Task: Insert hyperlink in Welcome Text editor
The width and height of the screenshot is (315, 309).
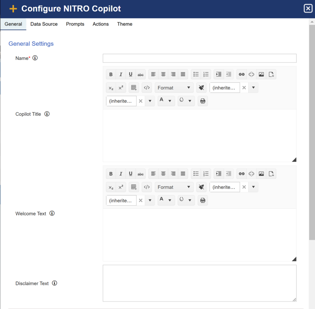Action: pyautogui.click(x=241, y=174)
